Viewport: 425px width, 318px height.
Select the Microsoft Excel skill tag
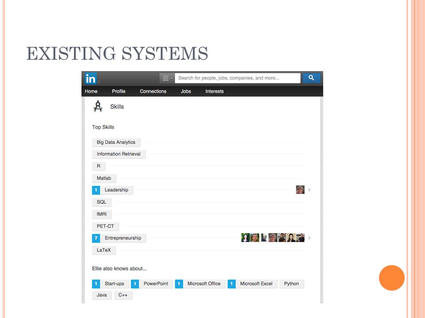click(256, 284)
